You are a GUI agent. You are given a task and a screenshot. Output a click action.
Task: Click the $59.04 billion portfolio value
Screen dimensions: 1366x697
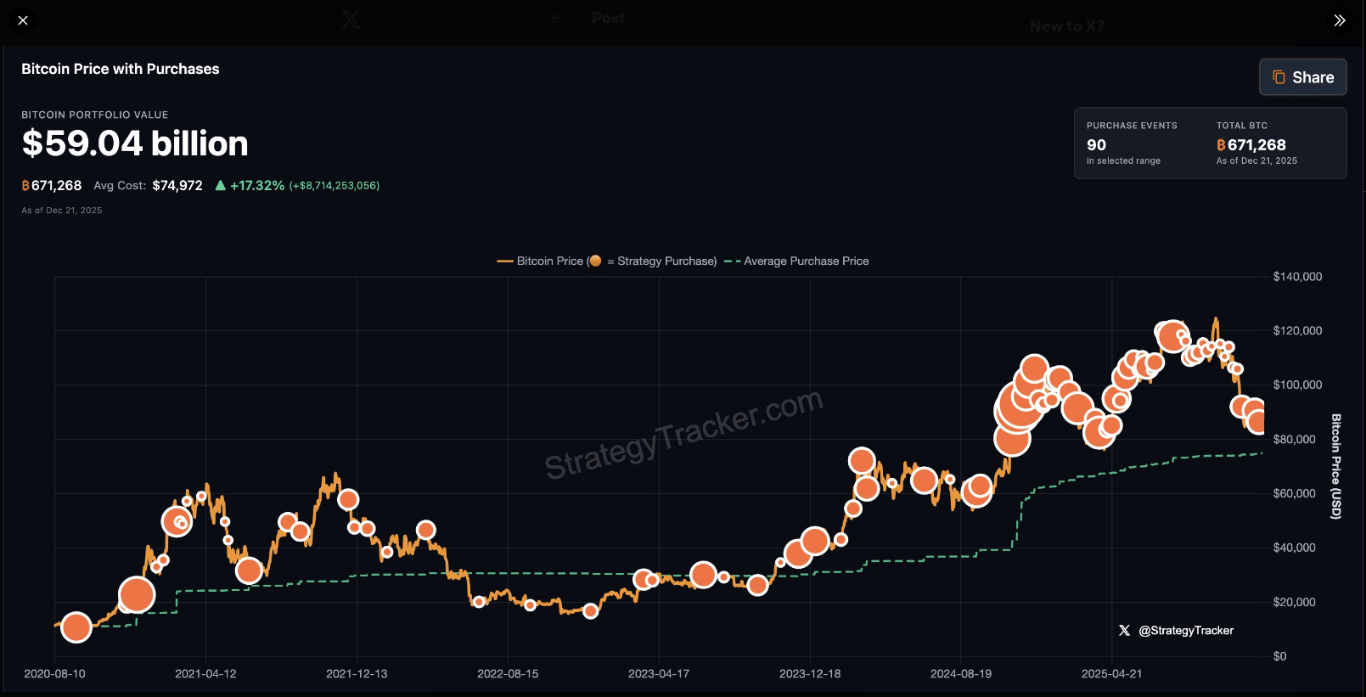(135, 143)
